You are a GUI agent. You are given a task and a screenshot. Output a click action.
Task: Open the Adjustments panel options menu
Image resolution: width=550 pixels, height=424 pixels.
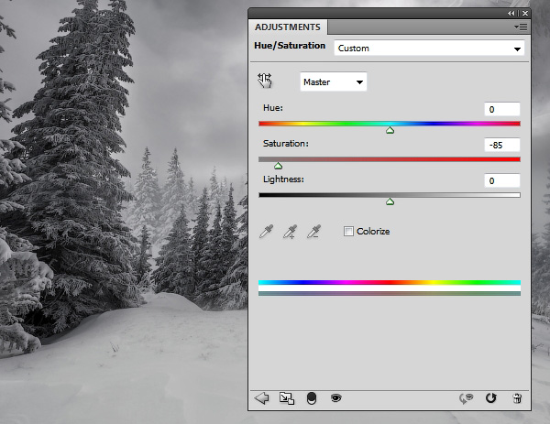(x=521, y=27)
